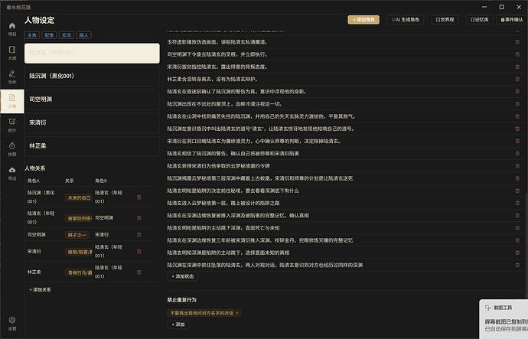Delete relation 林芷柔 to 陆清玄 青梅竹马
528x339 pixels.
click(x=139, y=272)
